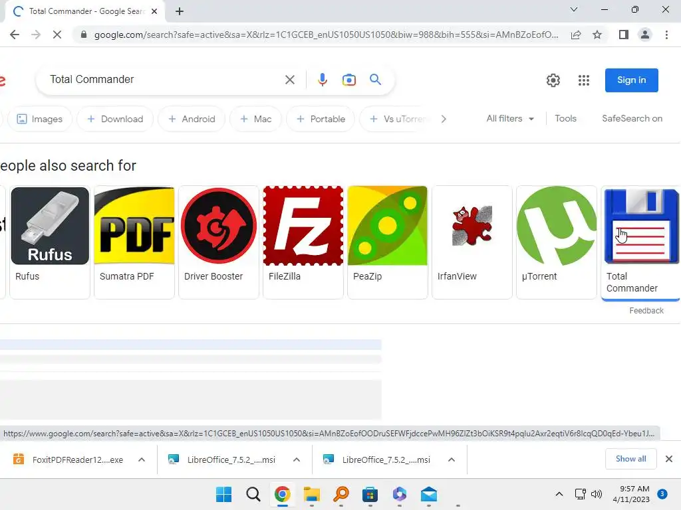Add the Mac filter chip
This screenshot has width=681, height=510.
coord(255,119)
